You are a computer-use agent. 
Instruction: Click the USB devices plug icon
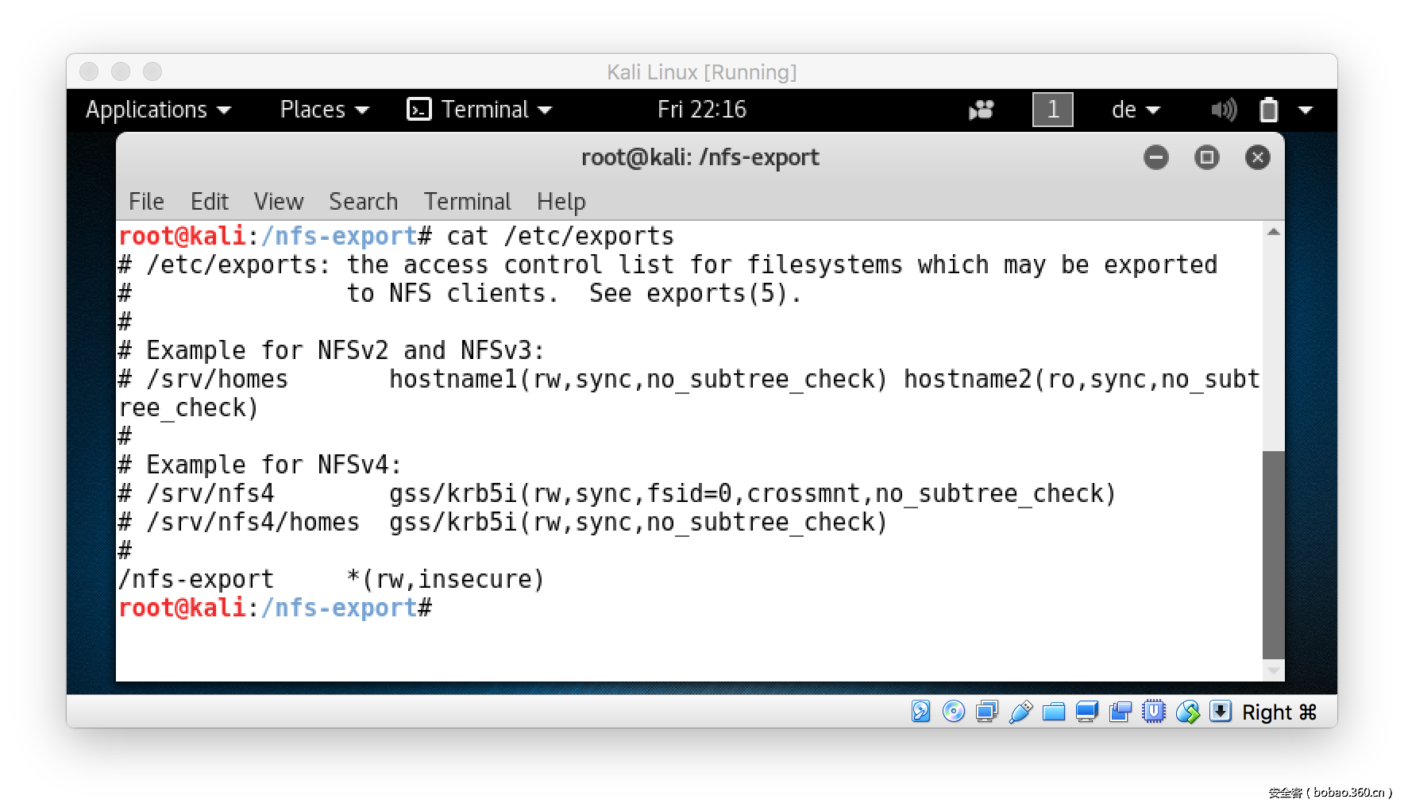point(1020,711)
